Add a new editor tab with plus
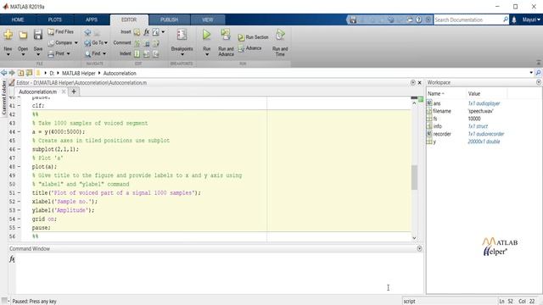The image size is (543, 305). coord(74,91)
